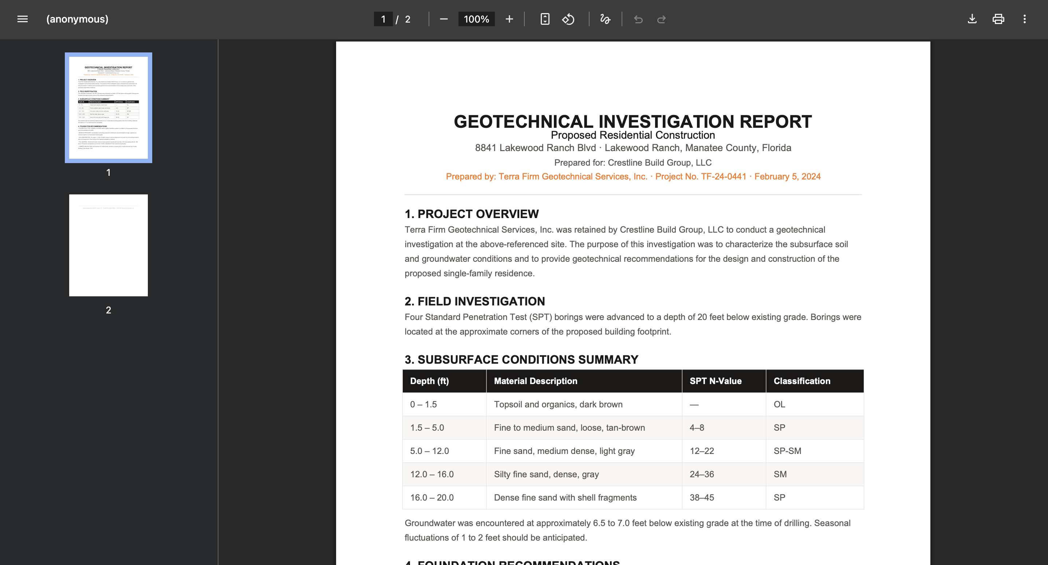Click the (anonymous) document title
This screenshot has height=565, width=1048.
77,19
